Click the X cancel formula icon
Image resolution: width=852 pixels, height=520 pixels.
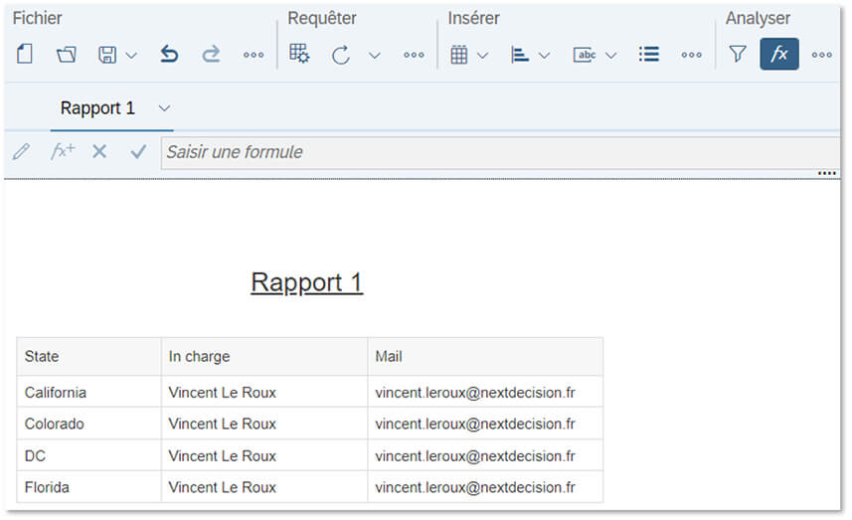(x=99, y=151)
